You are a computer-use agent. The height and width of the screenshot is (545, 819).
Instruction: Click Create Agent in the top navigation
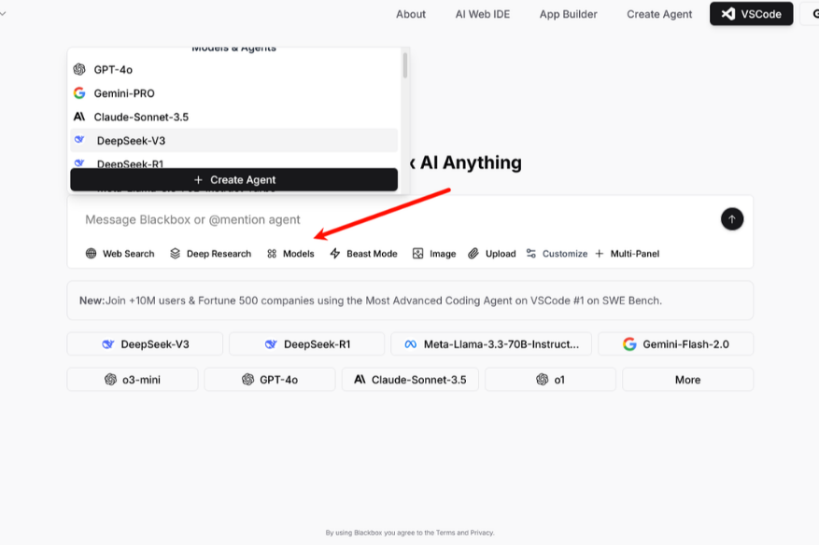pos(659,14)
